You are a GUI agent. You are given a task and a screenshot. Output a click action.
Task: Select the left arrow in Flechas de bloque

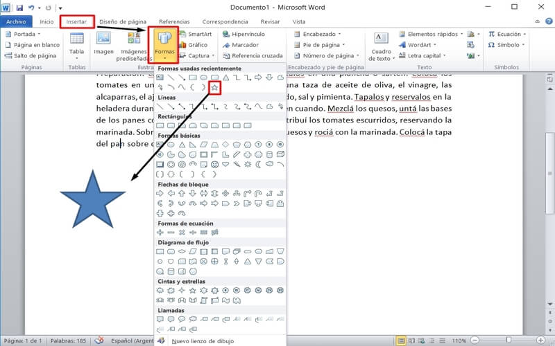171,194
